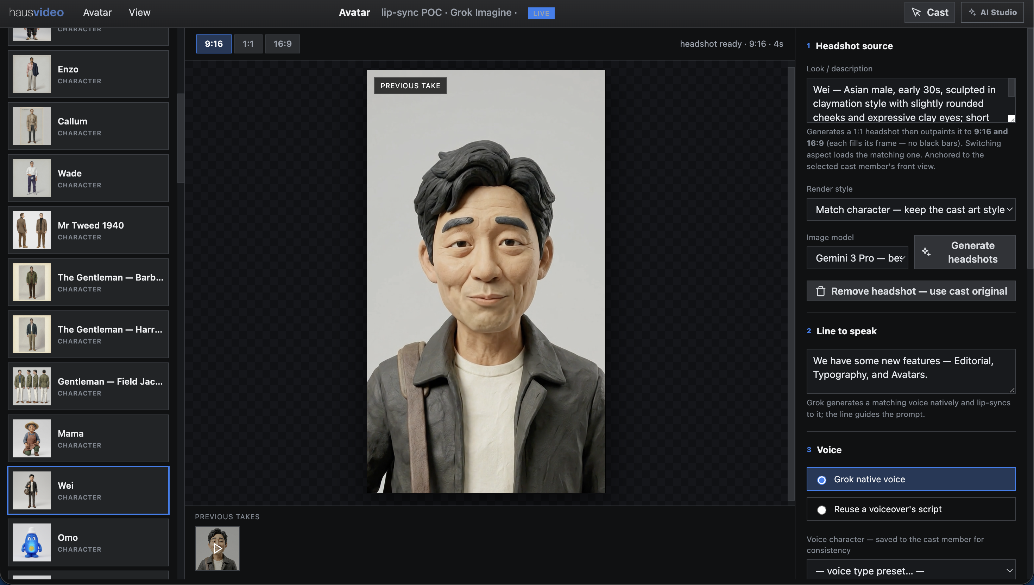
Task: Click the preview area vertical scrollbar
Action: pos(791,283)
